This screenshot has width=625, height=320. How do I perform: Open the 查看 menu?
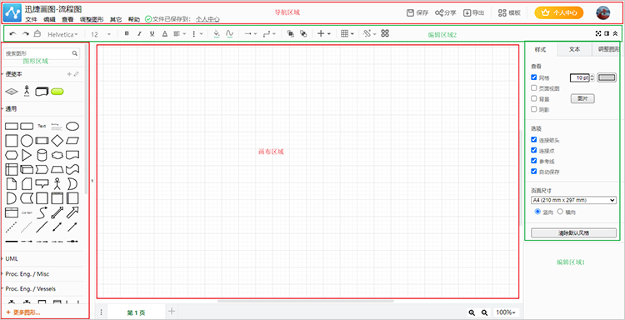click(x=67, y=19)
